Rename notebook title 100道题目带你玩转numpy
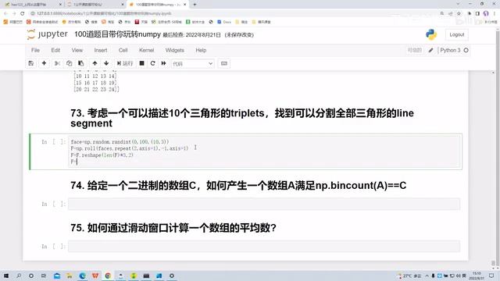 (x=117, y=34)
